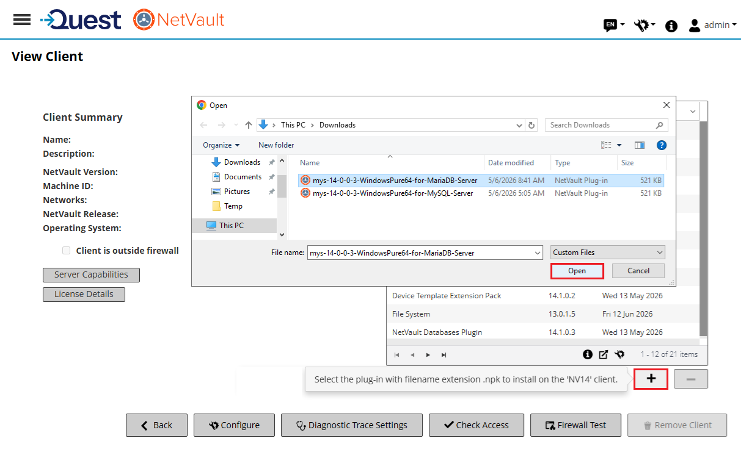Click the Firewall Test button

pos(575,425)
